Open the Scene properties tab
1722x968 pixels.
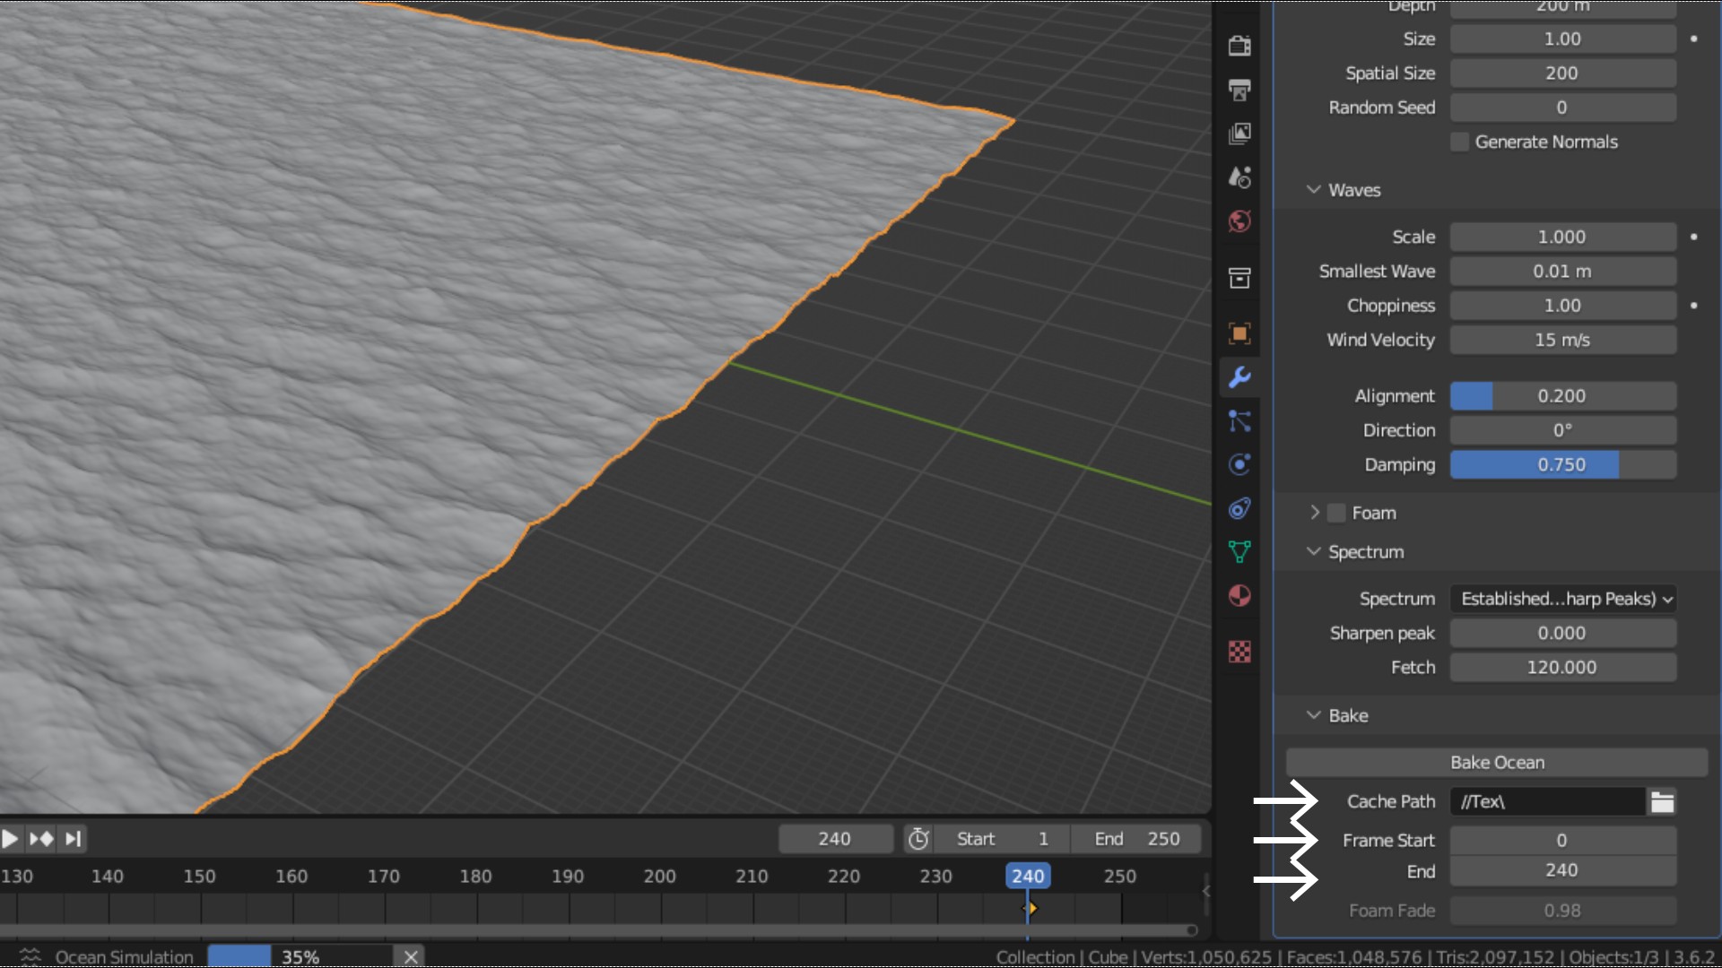(x=1239, y=177)
